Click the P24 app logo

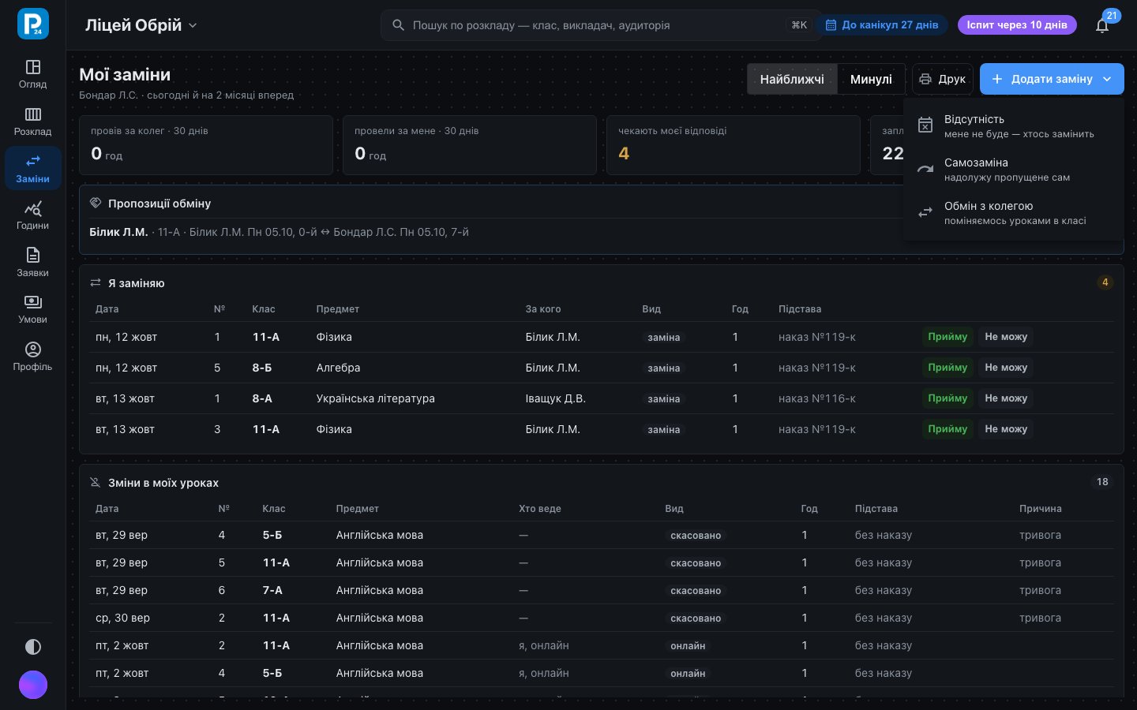pos(33,24)
